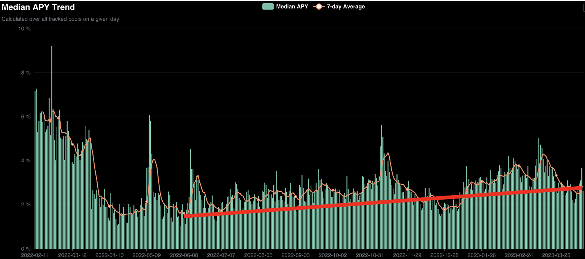Click the 2022-06-08 x-axis date label
Screen dimensions: 585x259
184,255
